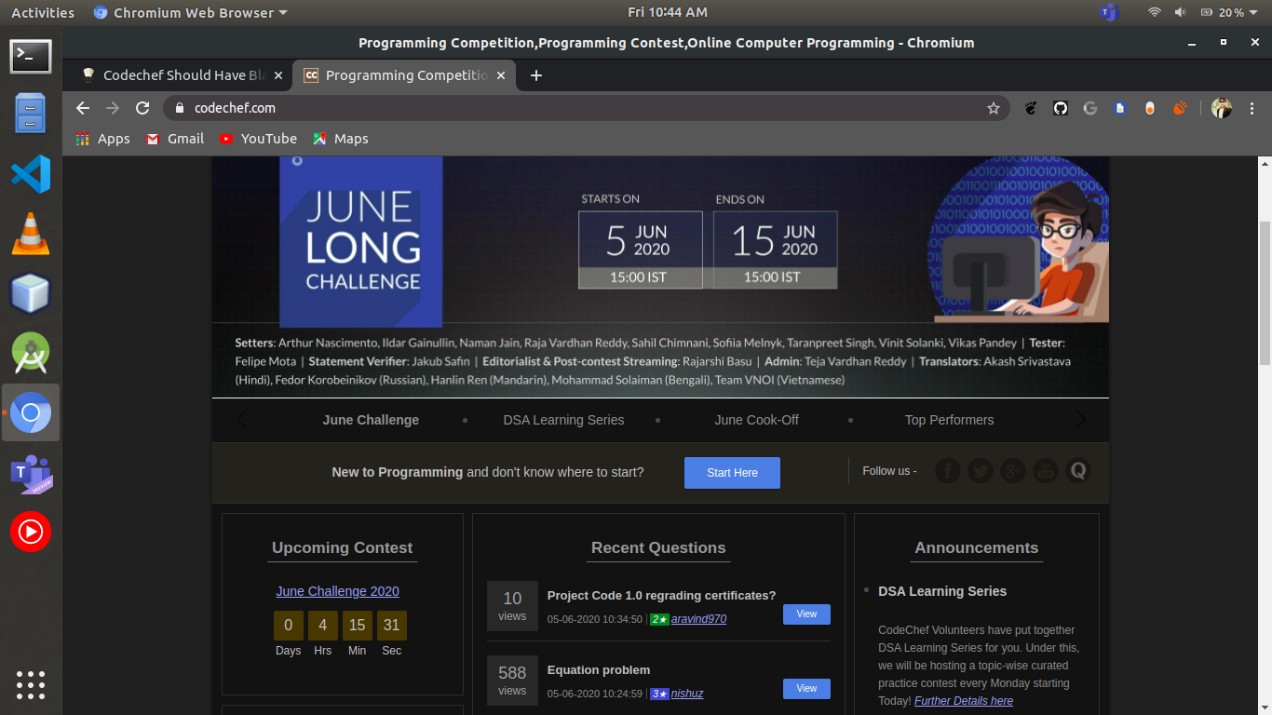
Task: Click the codechef.com address bar
Action: tap(587, 108)
